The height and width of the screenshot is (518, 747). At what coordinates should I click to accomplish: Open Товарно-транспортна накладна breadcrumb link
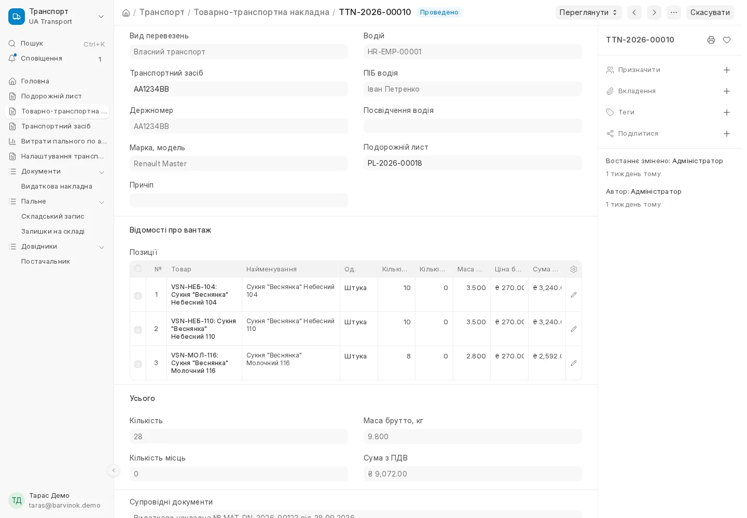click(261, 12)
